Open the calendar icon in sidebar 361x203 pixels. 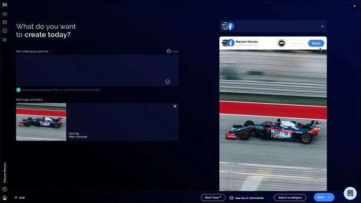pos(5,22)
